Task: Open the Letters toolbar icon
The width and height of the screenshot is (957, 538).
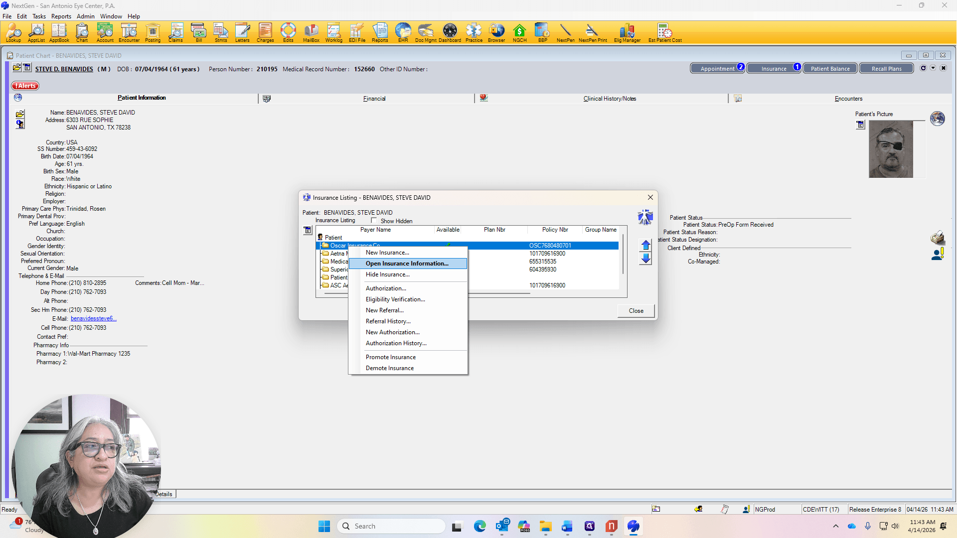Action: 242,33
